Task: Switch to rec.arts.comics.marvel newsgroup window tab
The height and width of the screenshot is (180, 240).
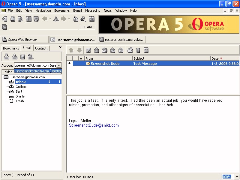Action: point(122,40)
